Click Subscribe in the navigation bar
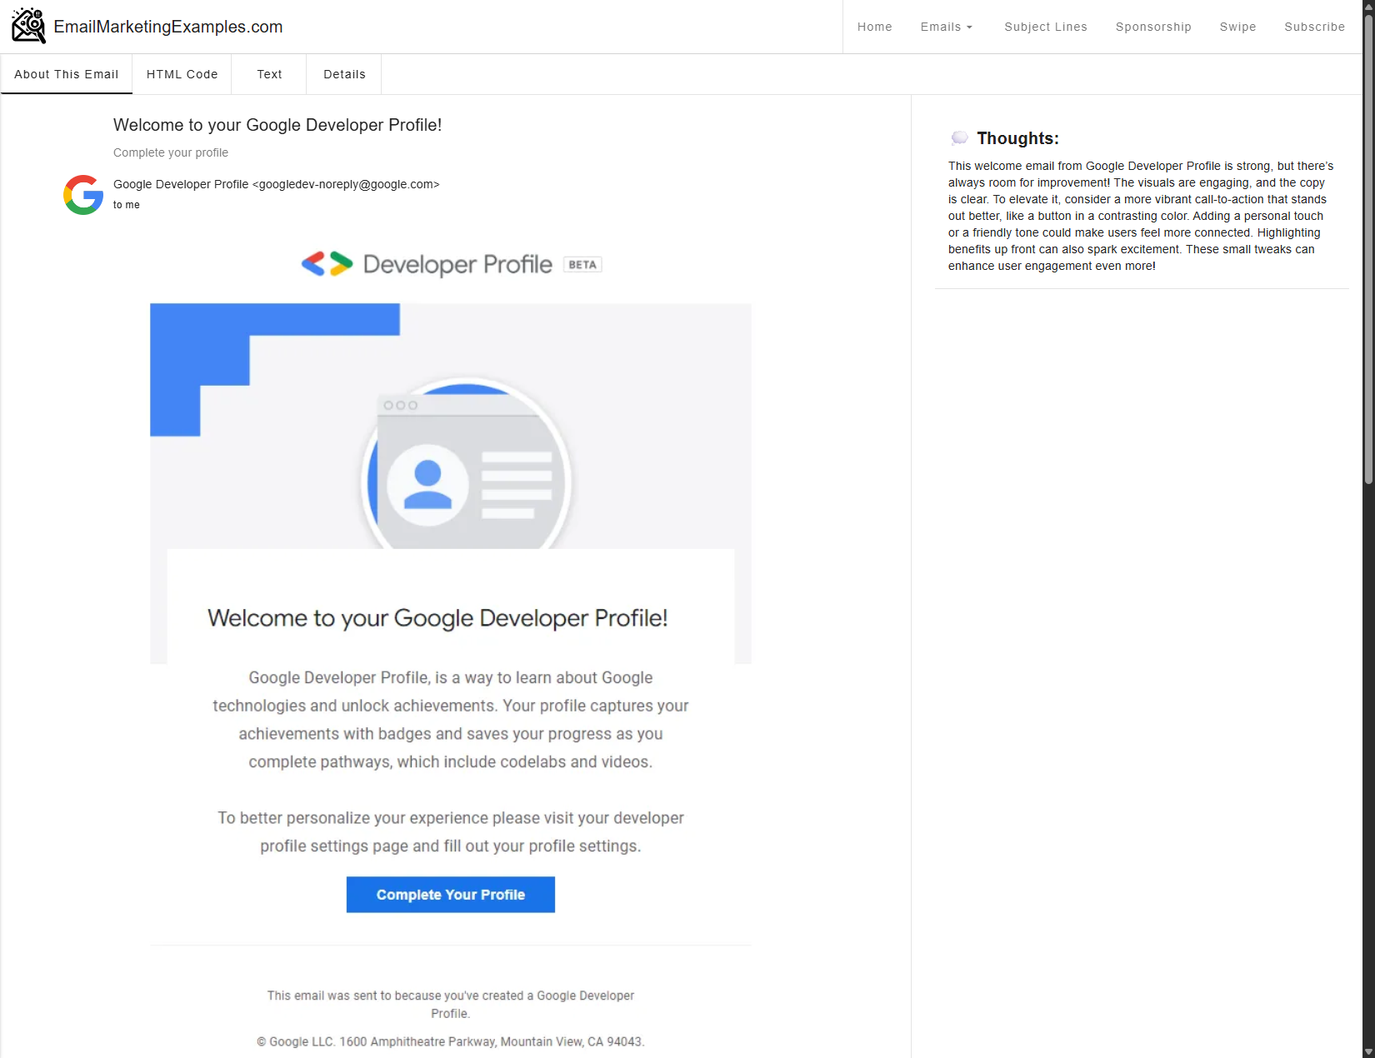The height and width of the screenshot is (1058, 1375). tap(1314, 27)
